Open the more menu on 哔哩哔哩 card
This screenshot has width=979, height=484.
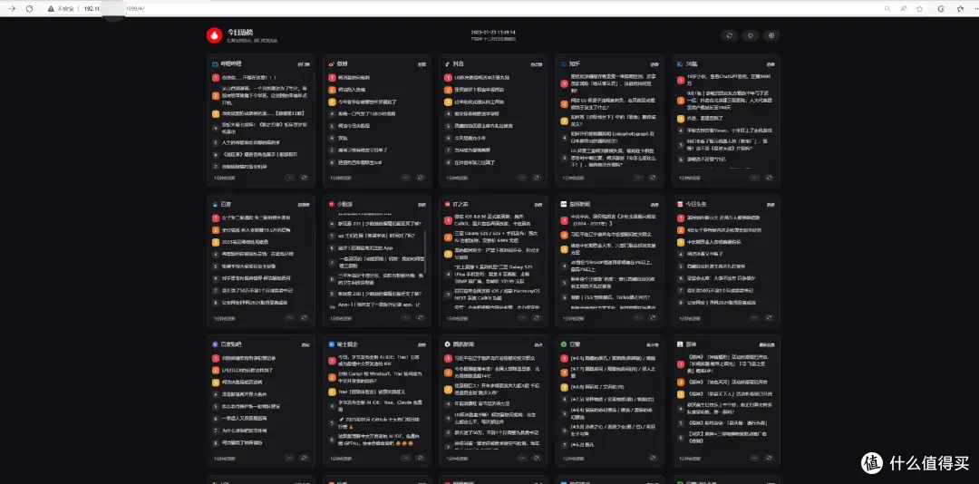290,178
